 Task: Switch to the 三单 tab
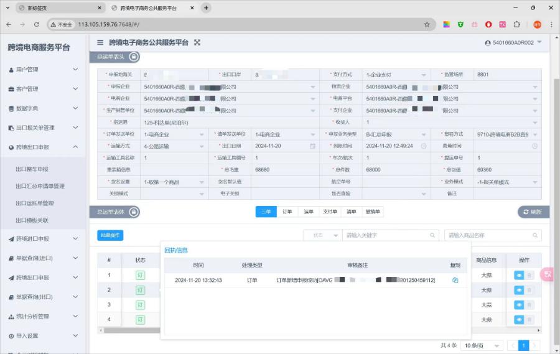coord(266,212)
